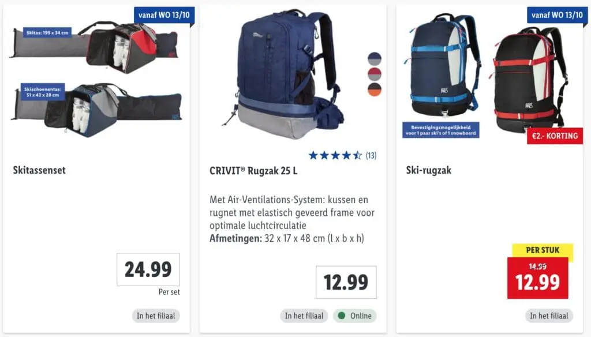The width and height of the screenshot is (591, 337).
Task: Open the (13) reviews count
Action: coord(371,155)
